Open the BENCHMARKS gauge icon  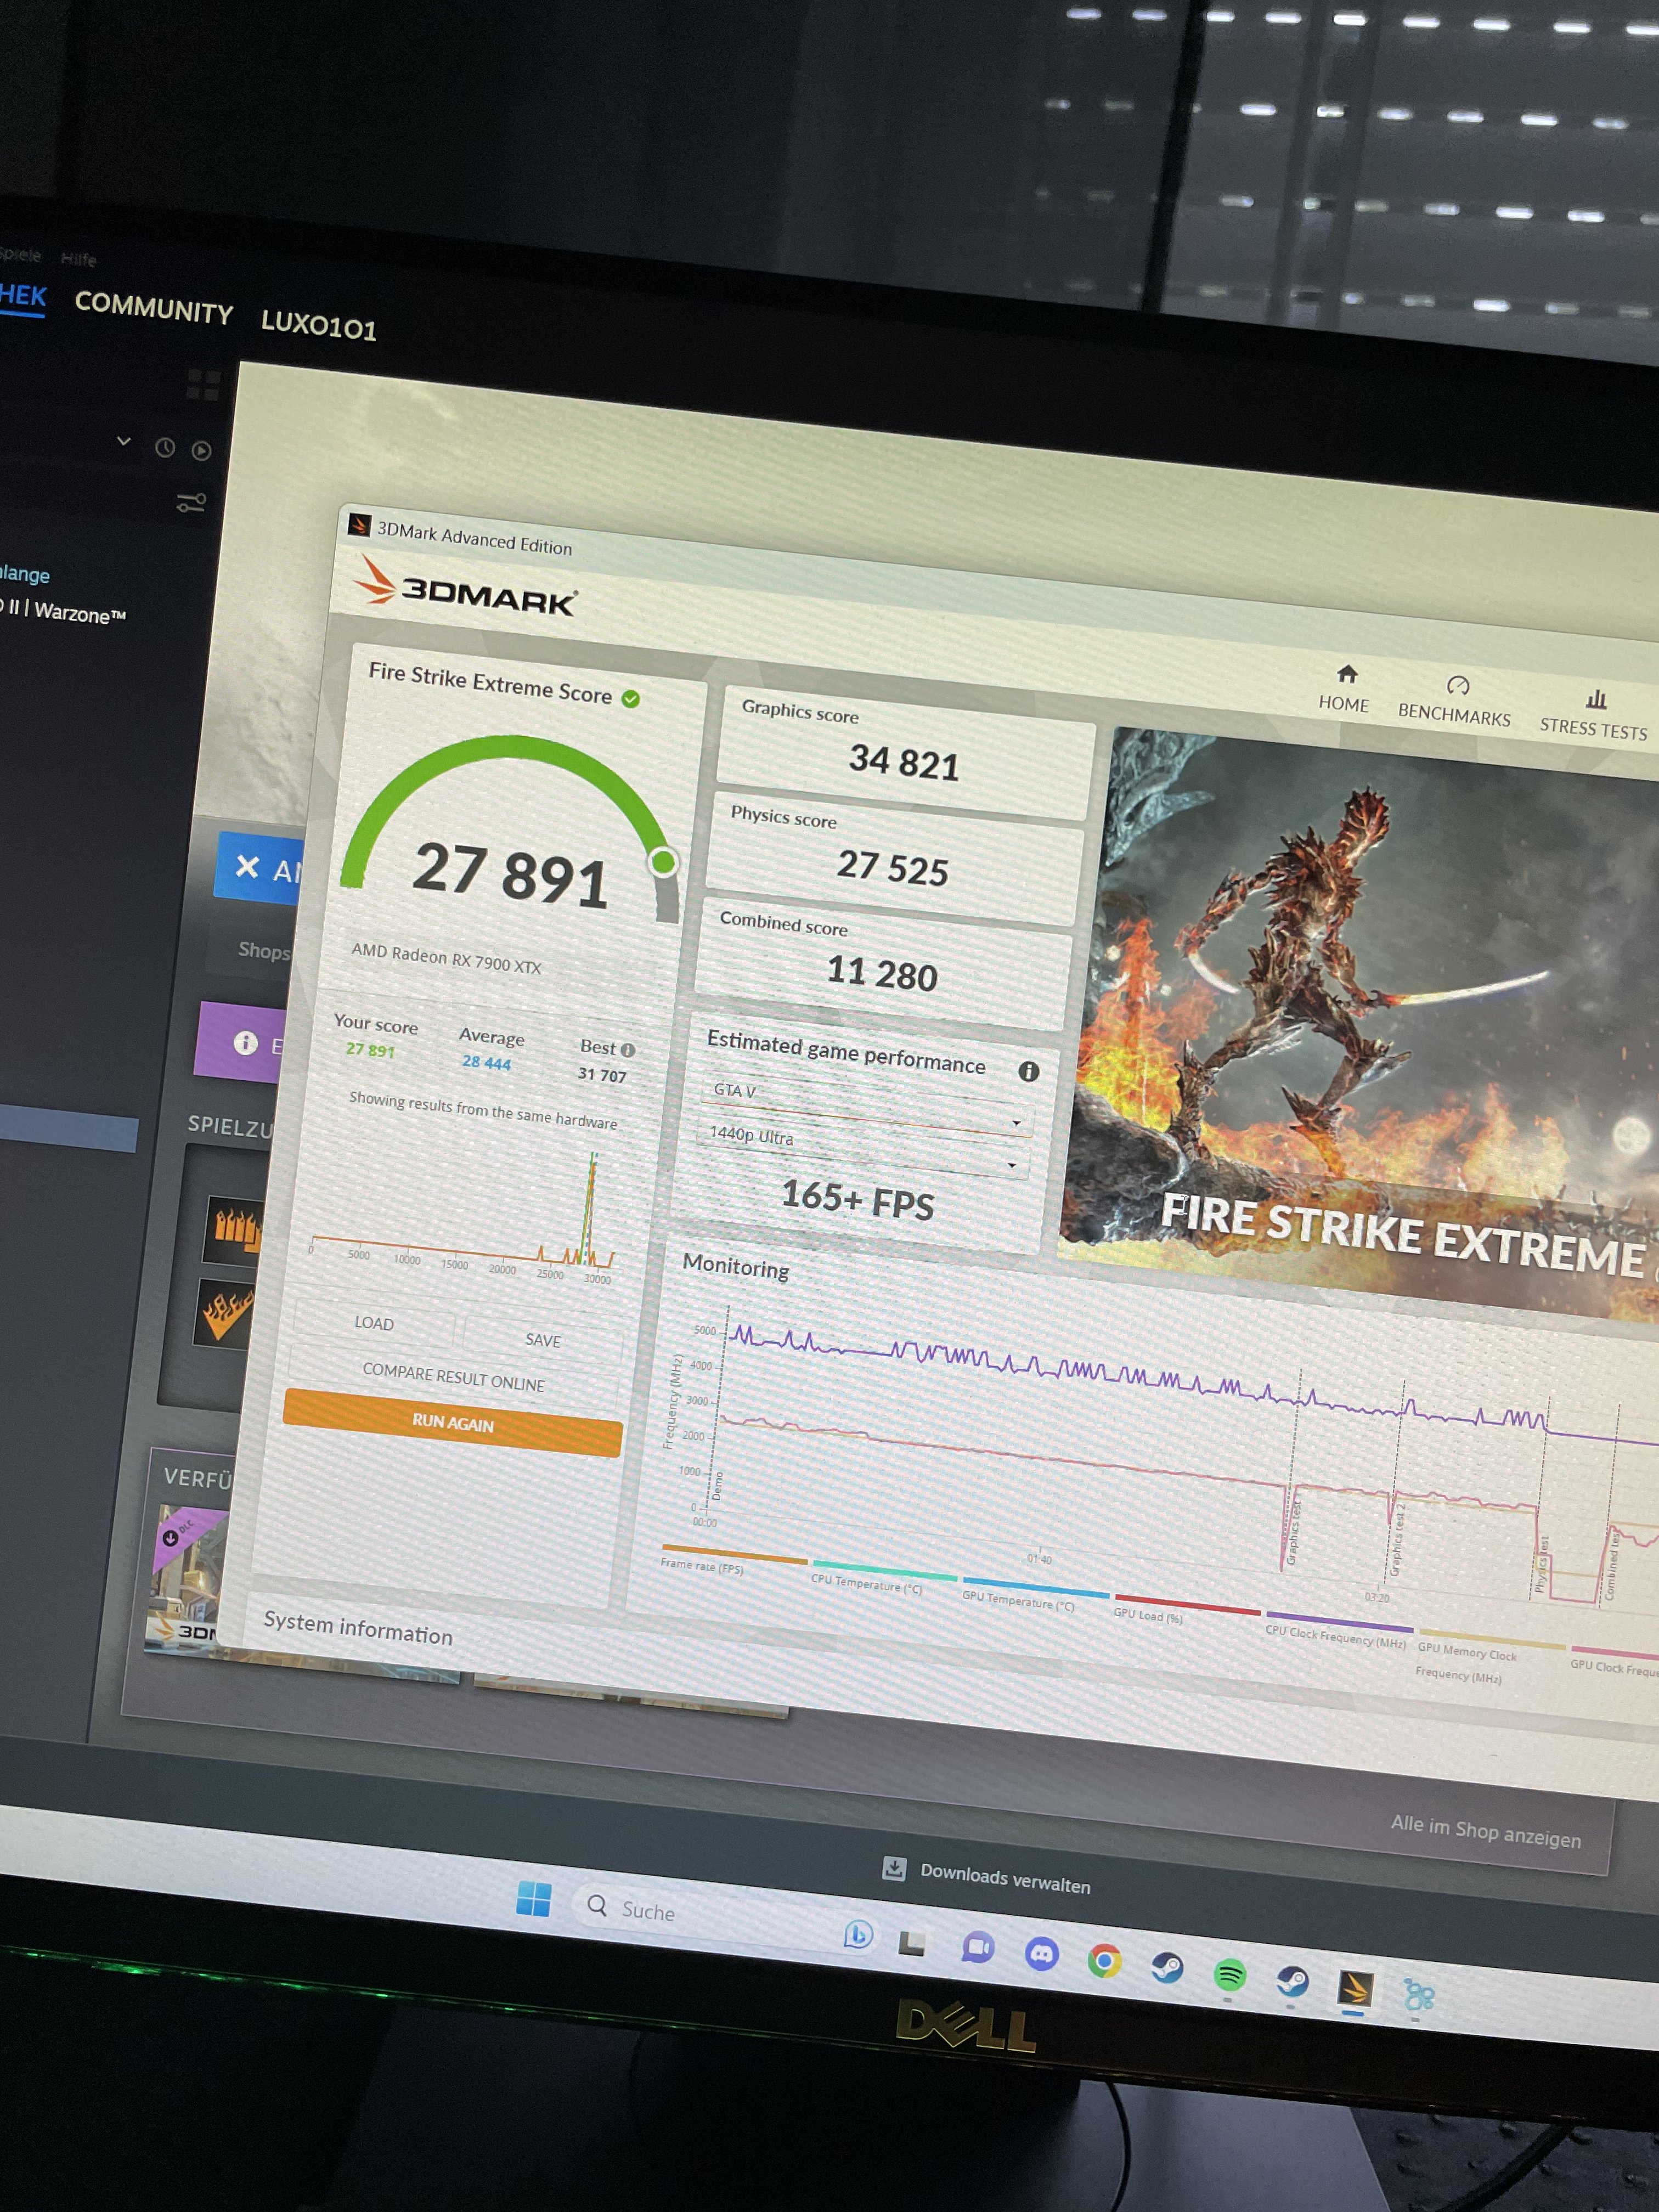(1457, 685)
